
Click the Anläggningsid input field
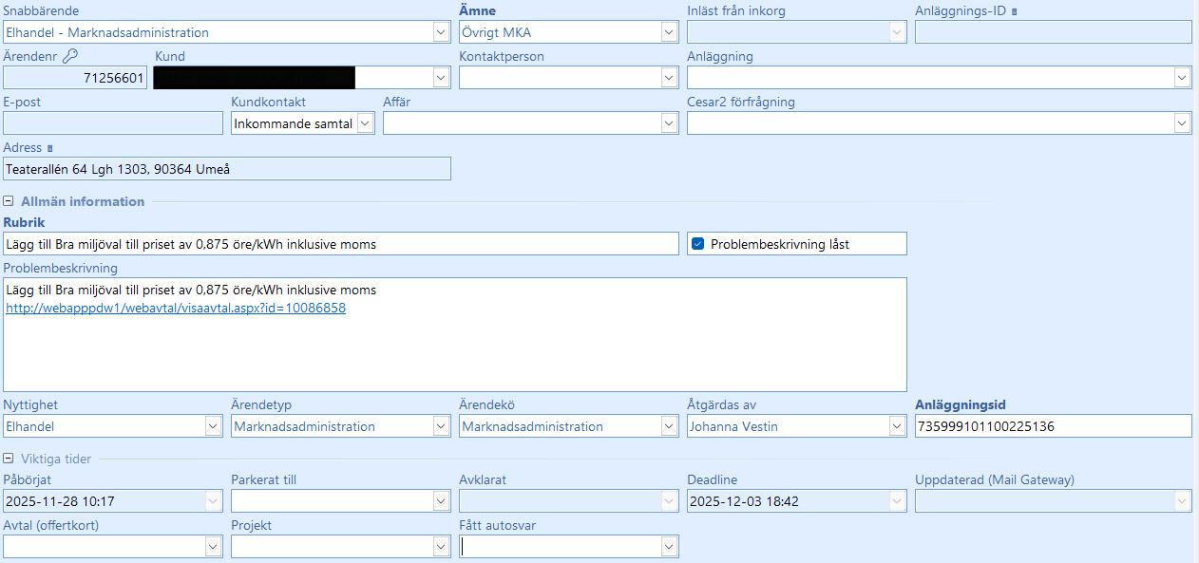1052,427
